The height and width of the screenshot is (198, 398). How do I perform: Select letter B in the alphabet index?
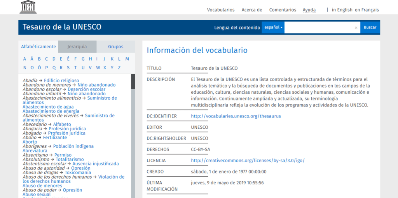coord(39,59)
